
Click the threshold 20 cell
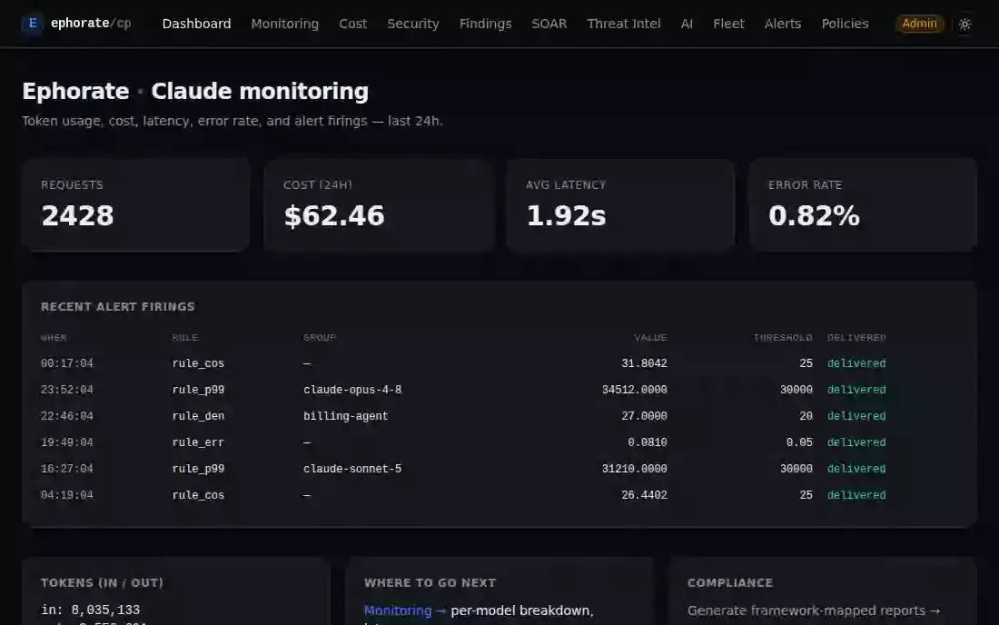(806, 416)
